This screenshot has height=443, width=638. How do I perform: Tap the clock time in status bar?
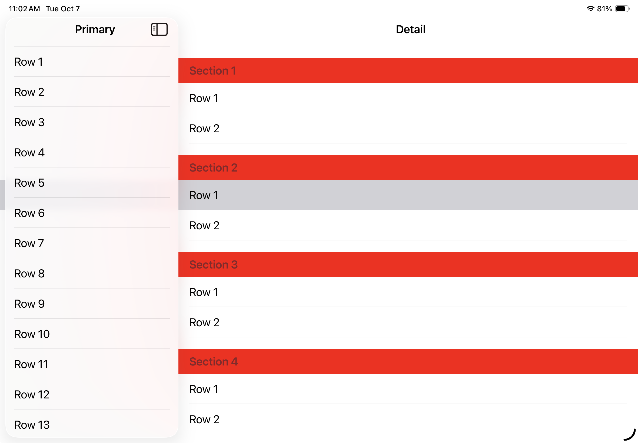coord(24,9)
